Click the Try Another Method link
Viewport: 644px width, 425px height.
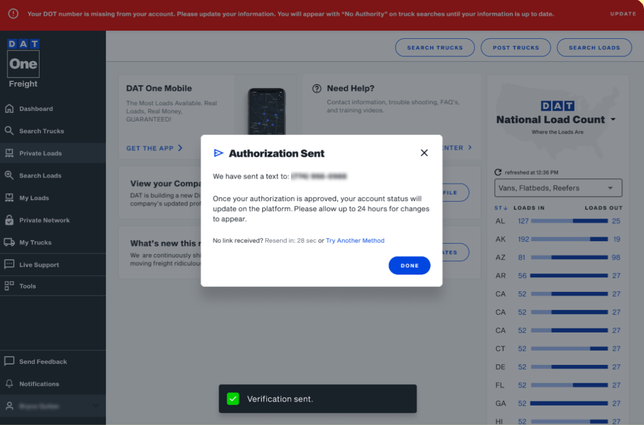[x=355, y=241]
